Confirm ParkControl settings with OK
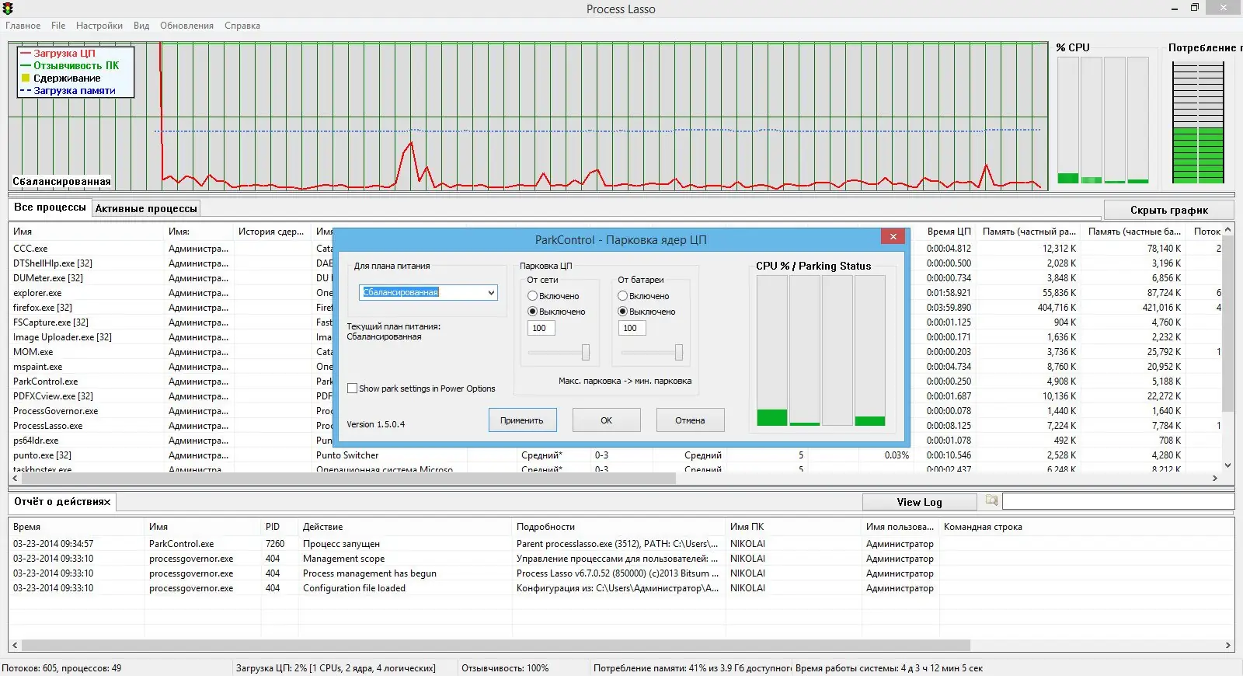The height and width of the screenshot is (676, 1243). coord(607,420)
